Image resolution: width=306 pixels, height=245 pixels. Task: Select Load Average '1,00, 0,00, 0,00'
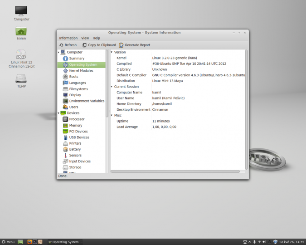[x=164, y=127]
